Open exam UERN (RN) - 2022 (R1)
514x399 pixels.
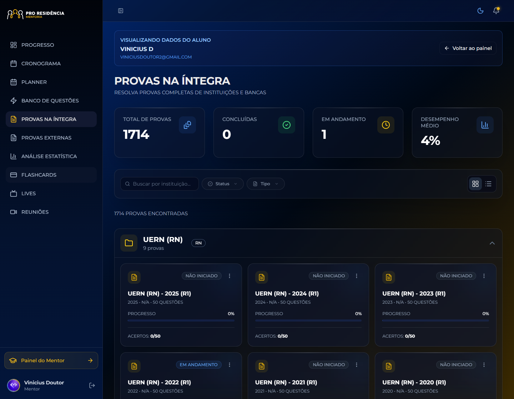click(160, 383)
